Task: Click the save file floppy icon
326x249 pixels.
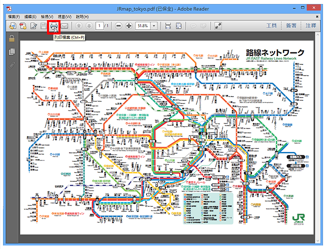Action: [x=43, y=26]
